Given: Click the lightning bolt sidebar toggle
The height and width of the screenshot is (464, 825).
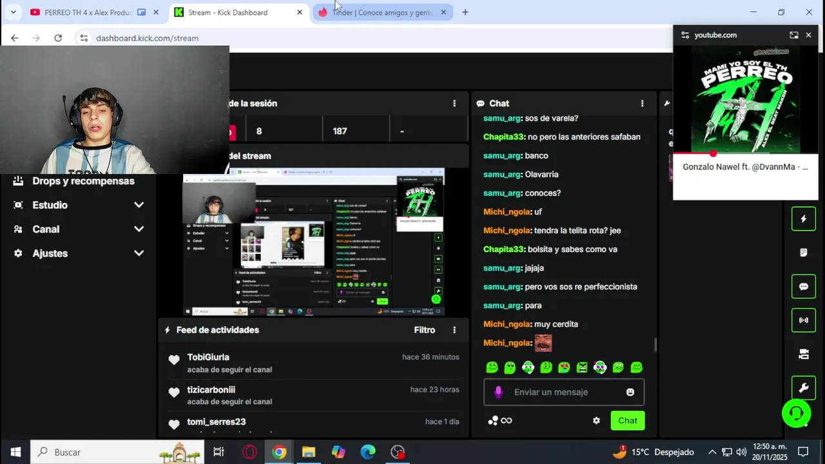Looking at the screenshot, I should tap(804, 219).
